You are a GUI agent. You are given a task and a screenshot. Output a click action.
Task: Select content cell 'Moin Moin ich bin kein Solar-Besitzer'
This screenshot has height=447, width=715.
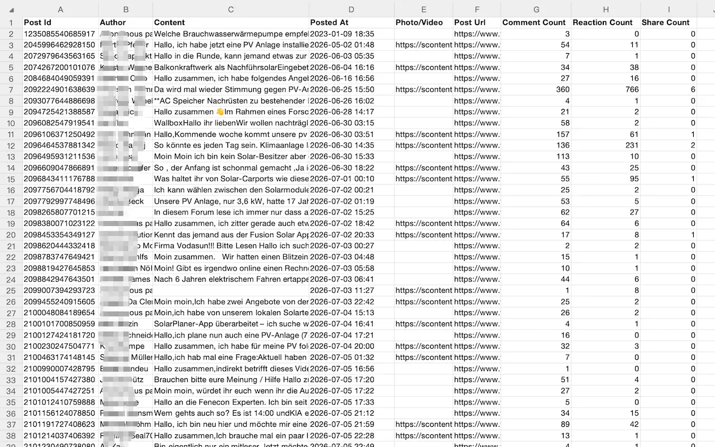(x=231, y=156)
